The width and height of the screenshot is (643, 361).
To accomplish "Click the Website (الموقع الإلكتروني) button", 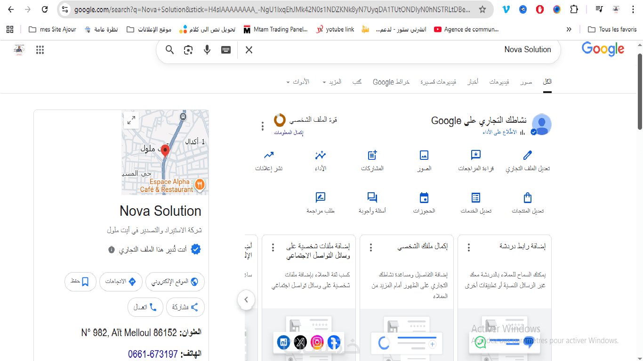I will pos(175,282).
